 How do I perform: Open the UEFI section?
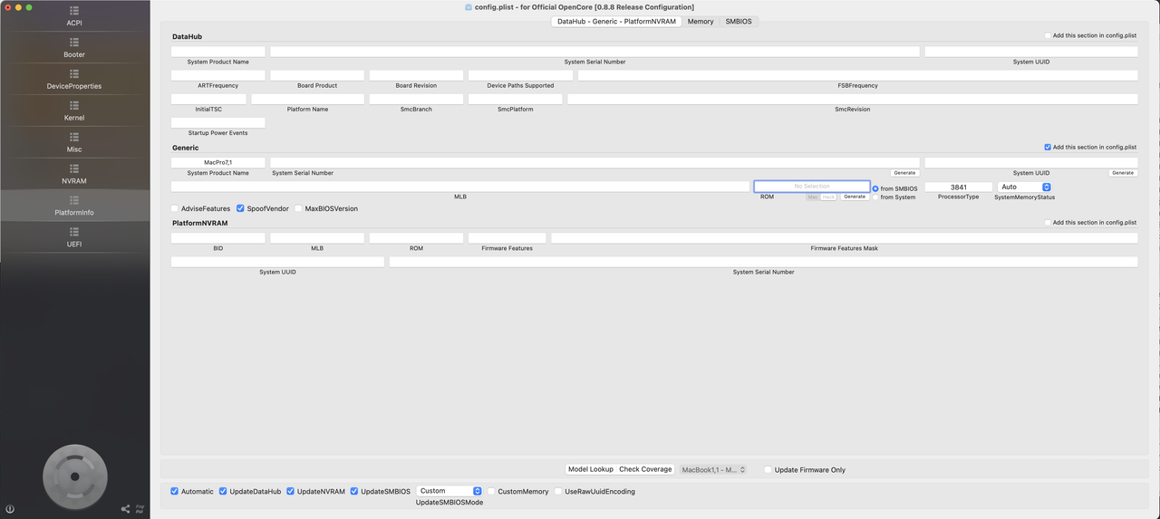(x=74, y=238)
